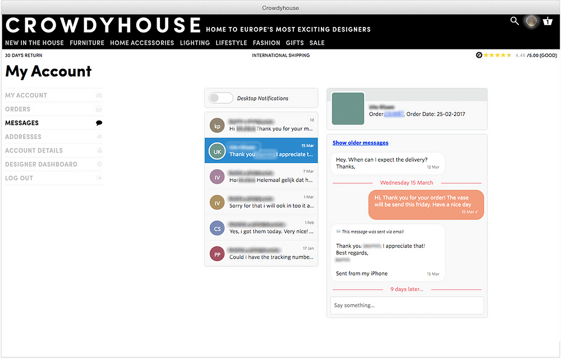Go to My Account in sidebar
This screenshot has width=561, height=359.
[54, 95]
